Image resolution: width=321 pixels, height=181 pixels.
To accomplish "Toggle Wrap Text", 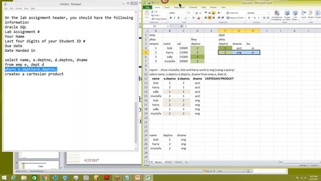I will click(232, 13).
